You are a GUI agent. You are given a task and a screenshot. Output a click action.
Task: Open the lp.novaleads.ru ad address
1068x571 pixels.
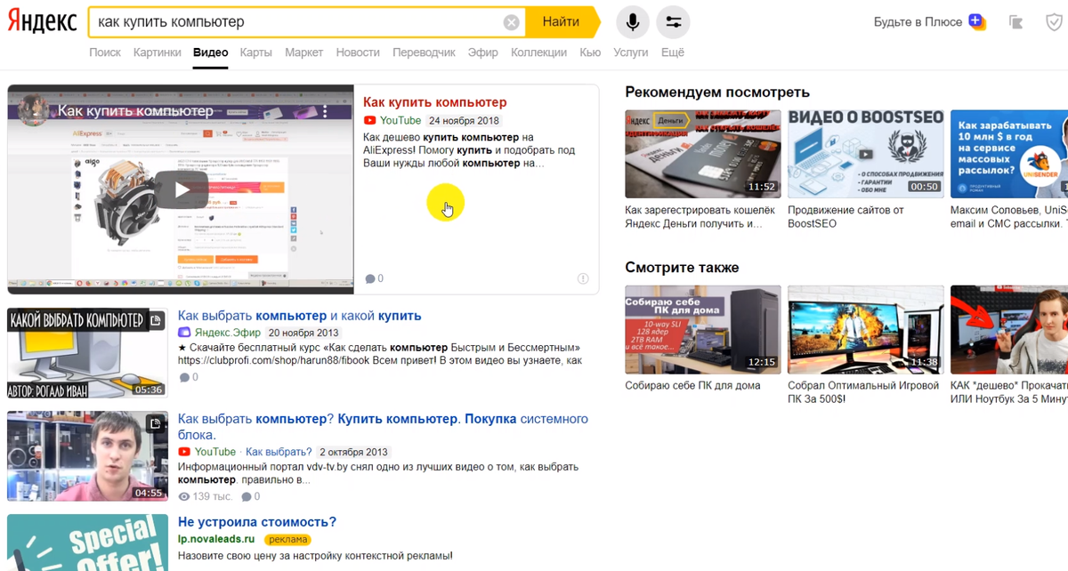point(216,539)
